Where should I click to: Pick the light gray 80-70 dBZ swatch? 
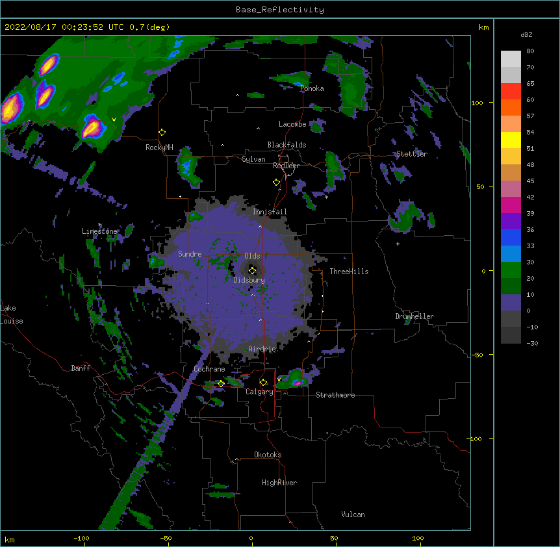[x=511, y=59]
